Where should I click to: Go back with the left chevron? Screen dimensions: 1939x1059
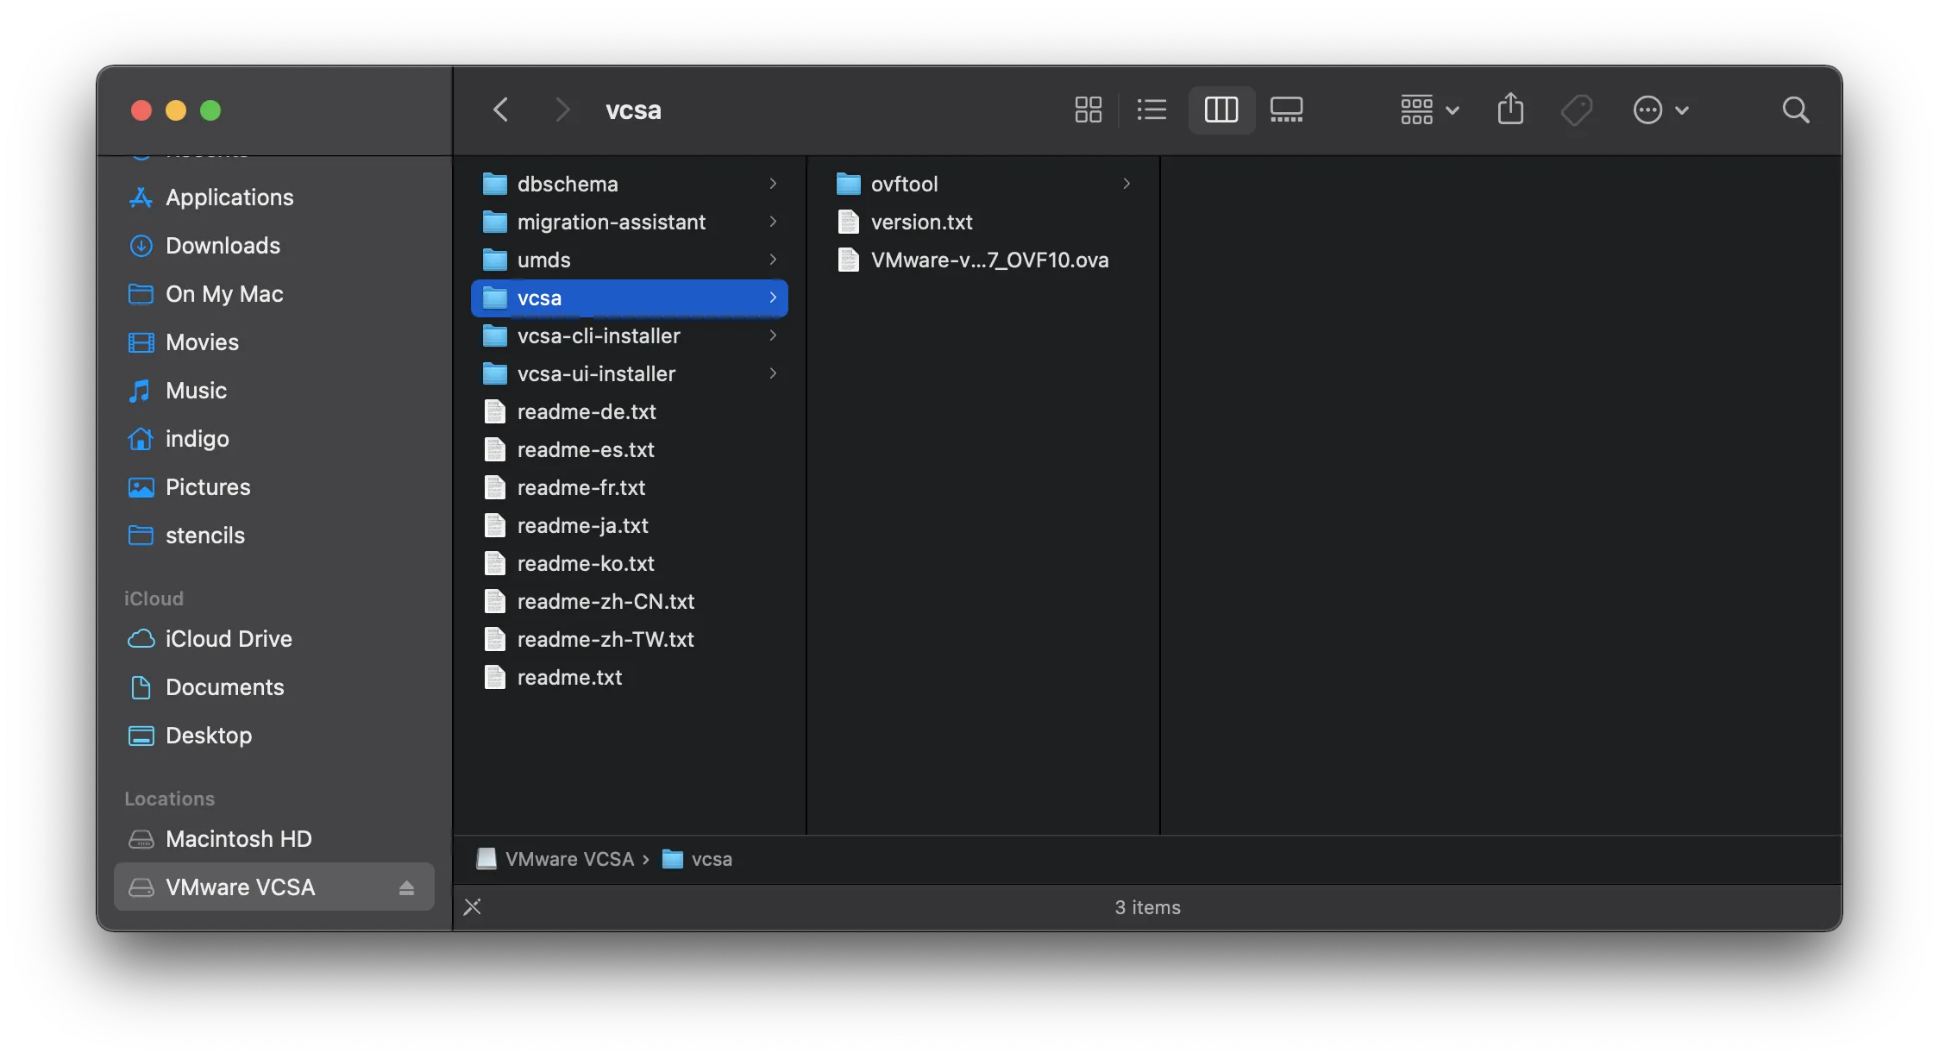pos(501,110)
